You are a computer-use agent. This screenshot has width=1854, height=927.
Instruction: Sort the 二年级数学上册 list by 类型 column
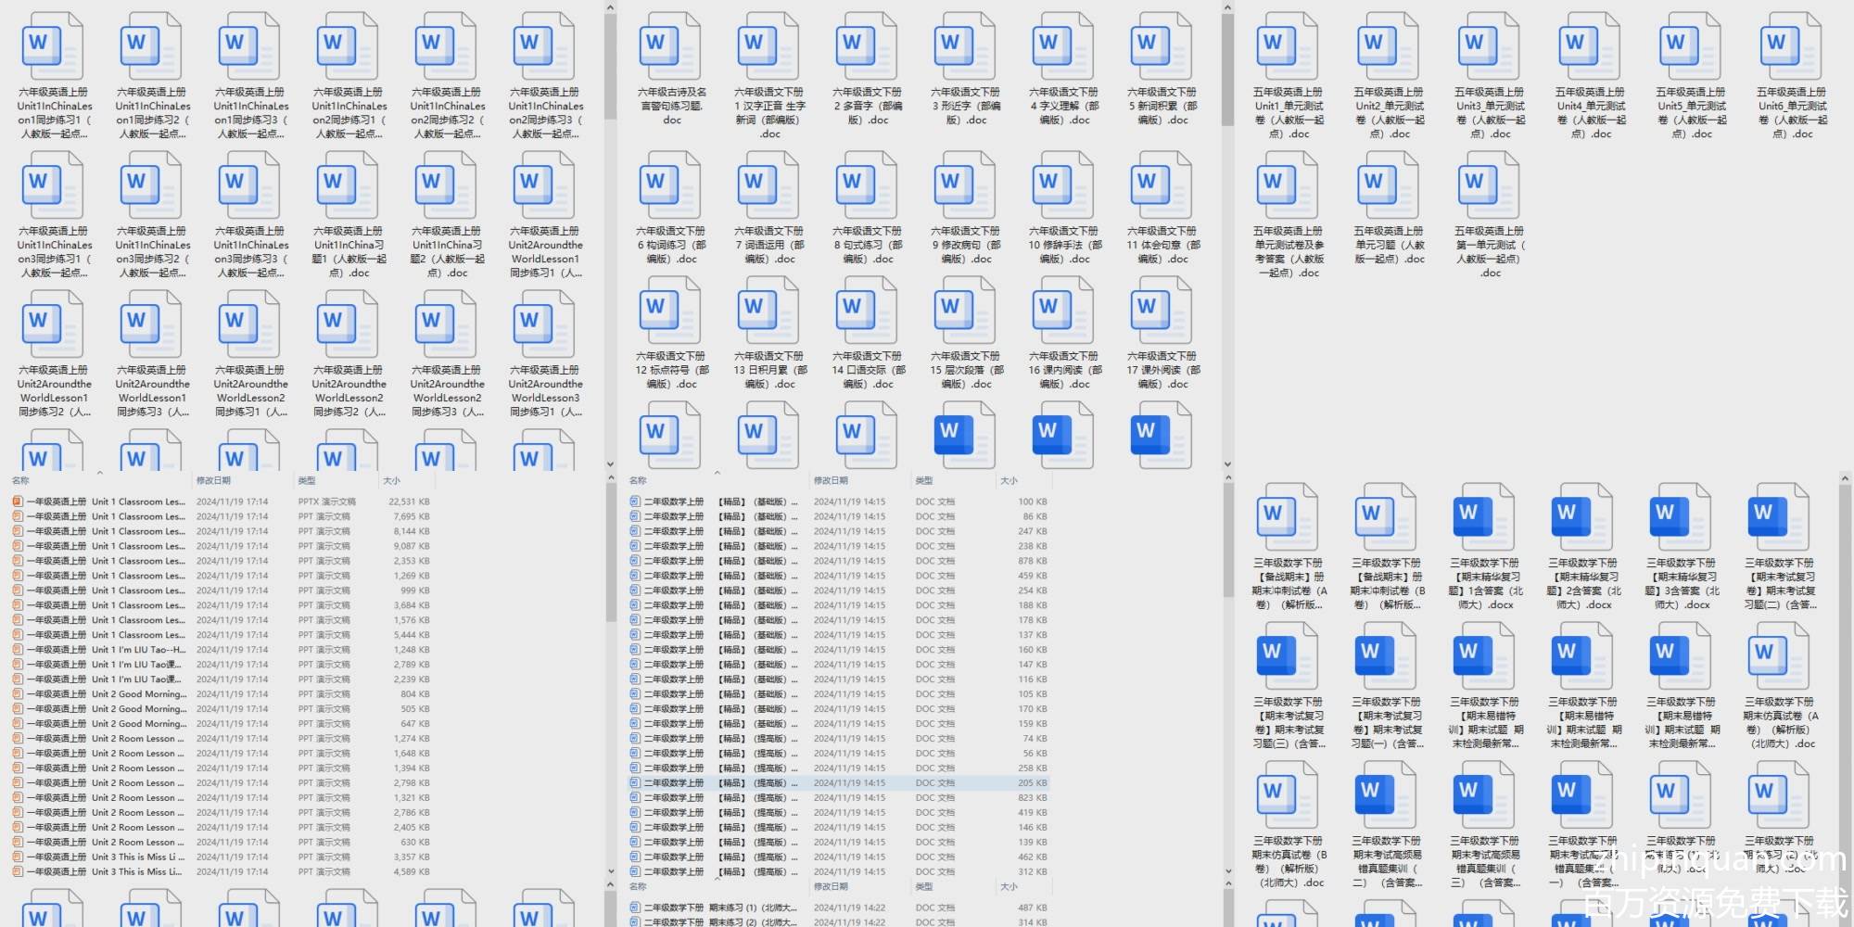click(924, 480)
